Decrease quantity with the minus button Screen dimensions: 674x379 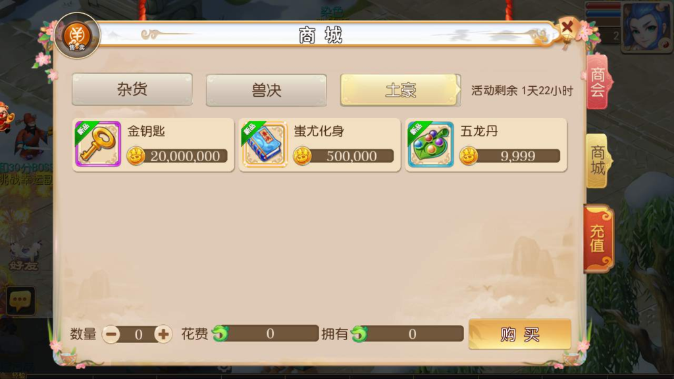(x=111, y=334)
